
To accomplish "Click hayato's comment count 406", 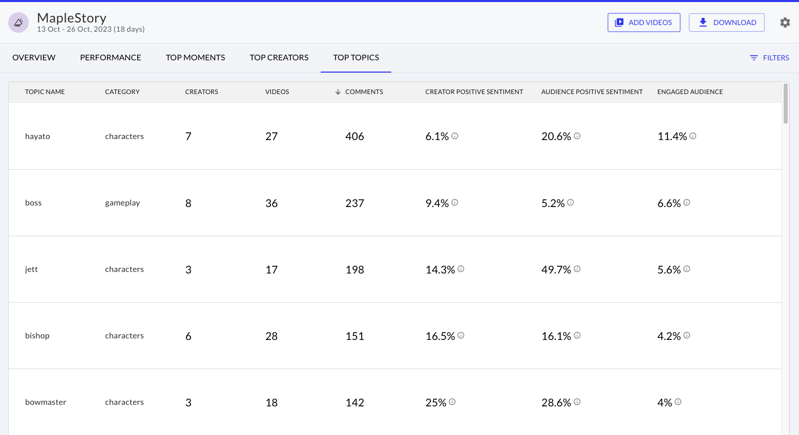I will [354, 136].
